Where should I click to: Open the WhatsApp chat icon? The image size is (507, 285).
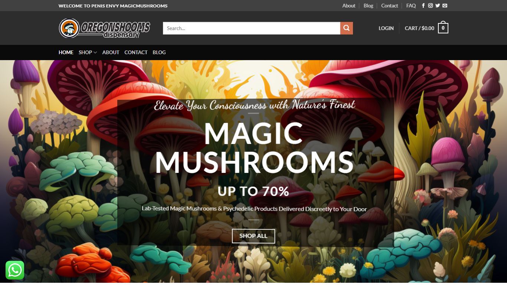point(15,270)
